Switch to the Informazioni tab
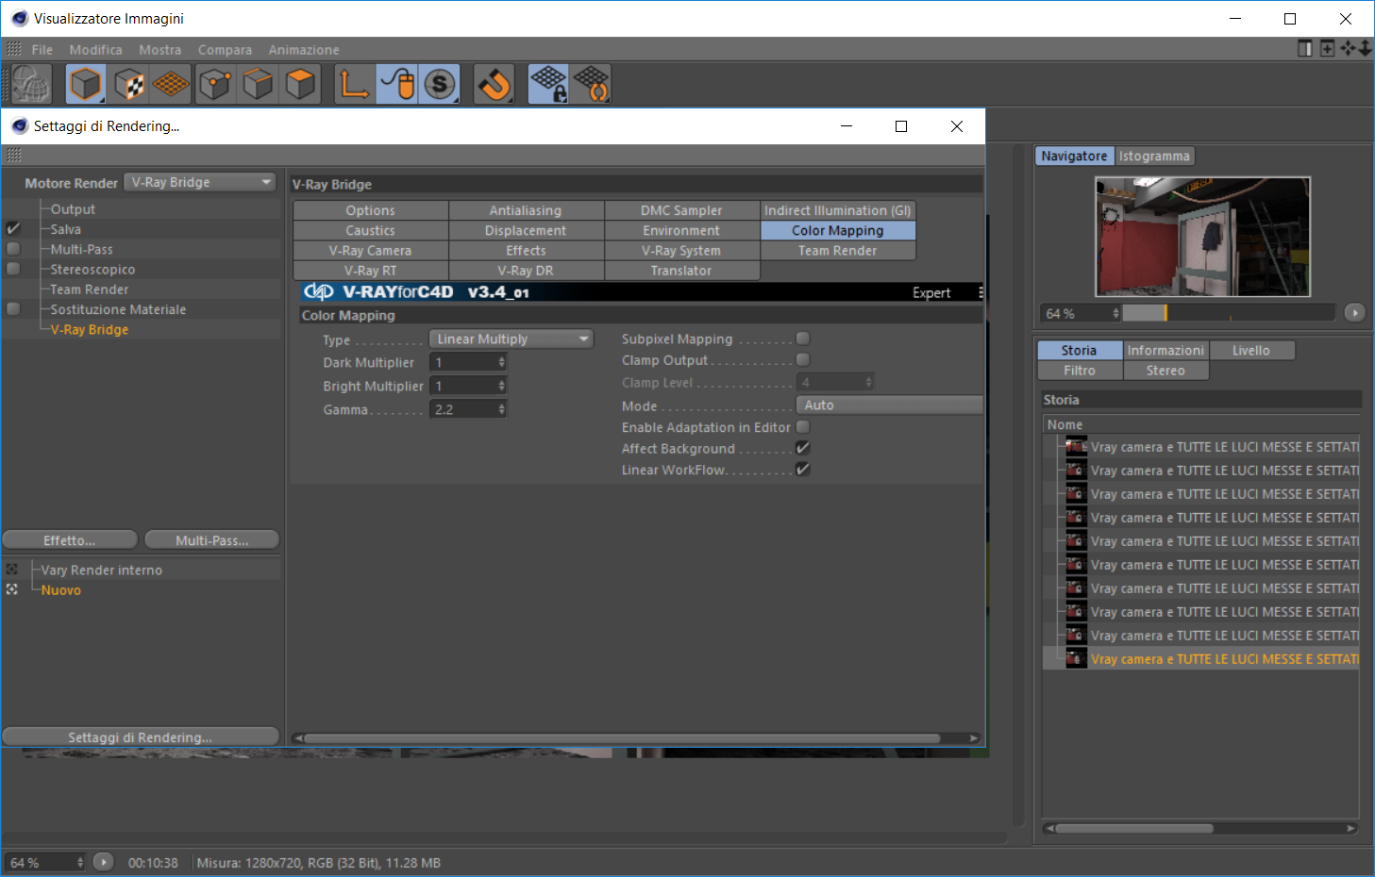 [x=1165, y=350]
